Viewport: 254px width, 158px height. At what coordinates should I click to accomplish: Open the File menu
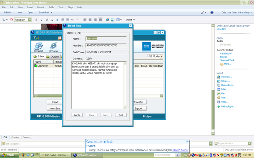(x=4, y=7)
